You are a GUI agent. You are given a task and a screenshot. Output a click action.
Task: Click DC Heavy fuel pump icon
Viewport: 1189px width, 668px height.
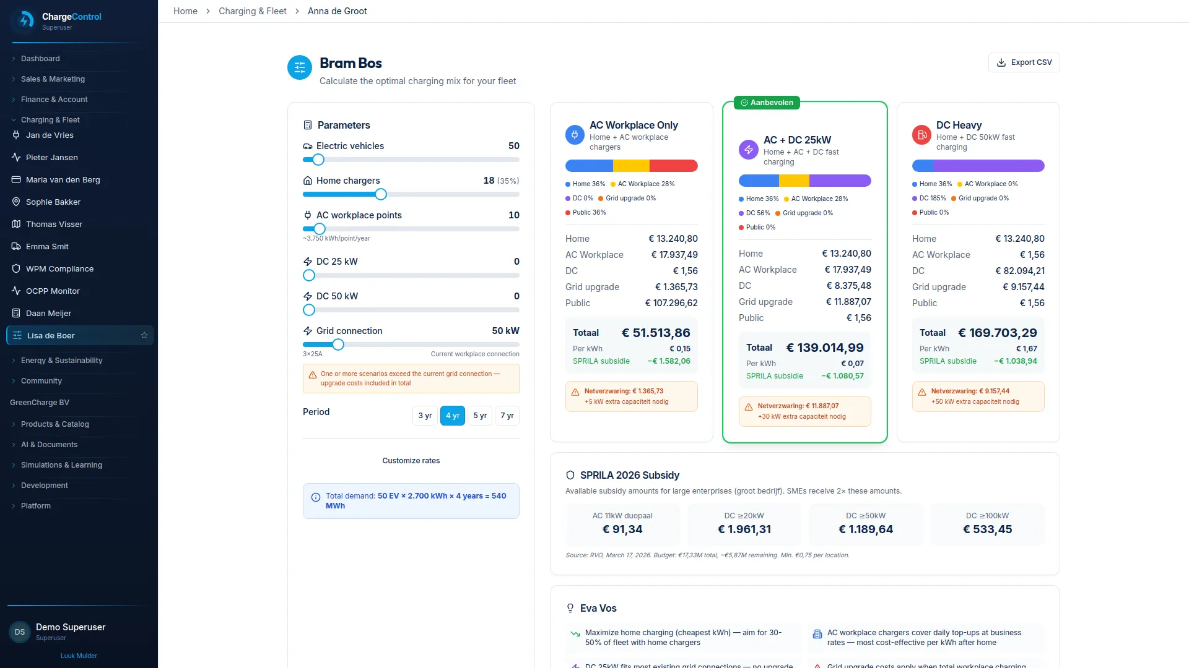pyautogui.click(x=921, y=135)
